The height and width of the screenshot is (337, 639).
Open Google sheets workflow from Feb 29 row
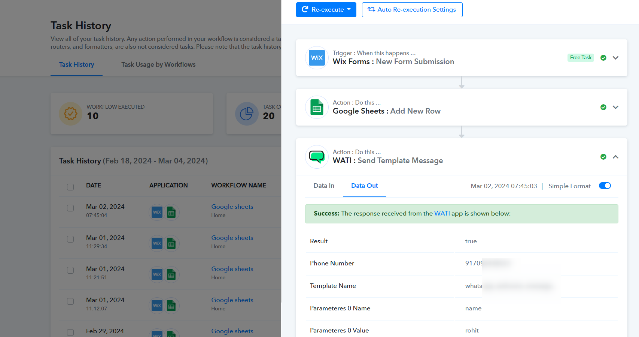(232, 331)
